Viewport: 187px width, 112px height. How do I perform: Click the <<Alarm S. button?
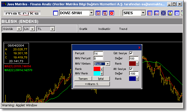92,84
